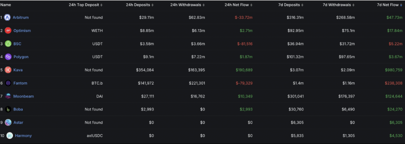Click the Optimism chain logo icon
Screen dimensions: 405x144
click(8, 31)
